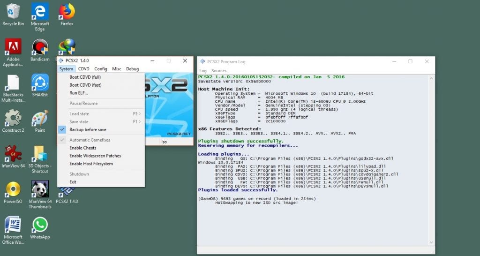This screenshot has height=256, width=480.
Task: Click the globe download manager icon
Action: [67, 46]
